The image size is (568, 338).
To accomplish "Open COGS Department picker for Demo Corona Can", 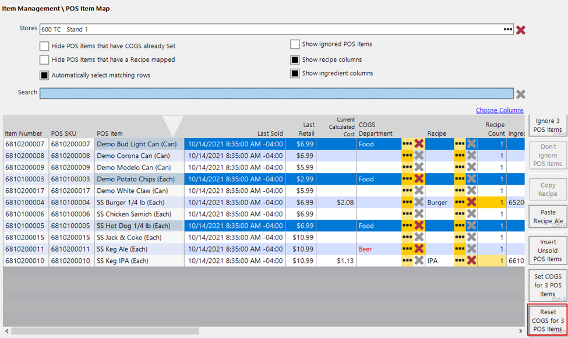I will click(407, 156).
